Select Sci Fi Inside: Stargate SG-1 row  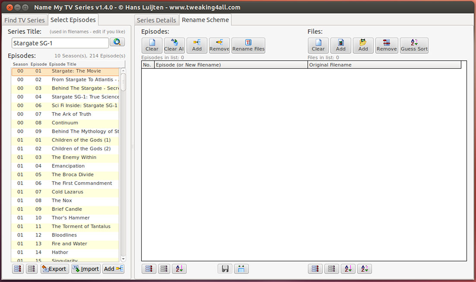click(65, 106)
